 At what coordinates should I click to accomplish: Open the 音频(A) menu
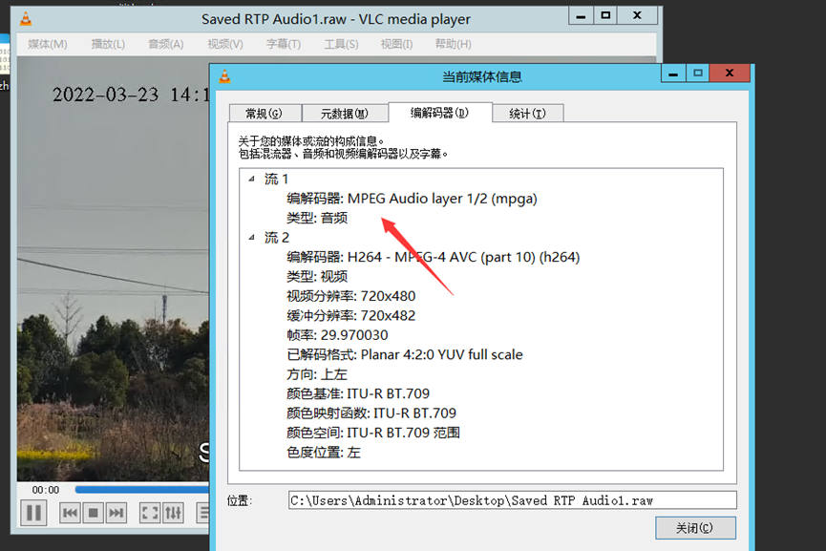[166, 44]
